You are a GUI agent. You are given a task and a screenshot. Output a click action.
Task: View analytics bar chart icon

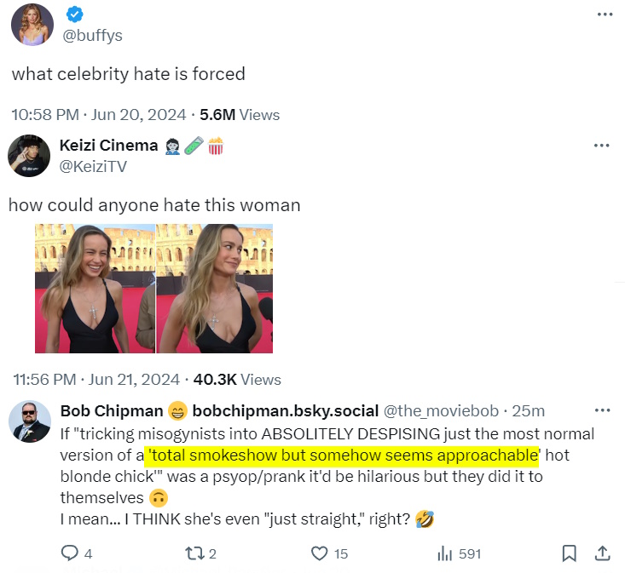coord(444,553)
